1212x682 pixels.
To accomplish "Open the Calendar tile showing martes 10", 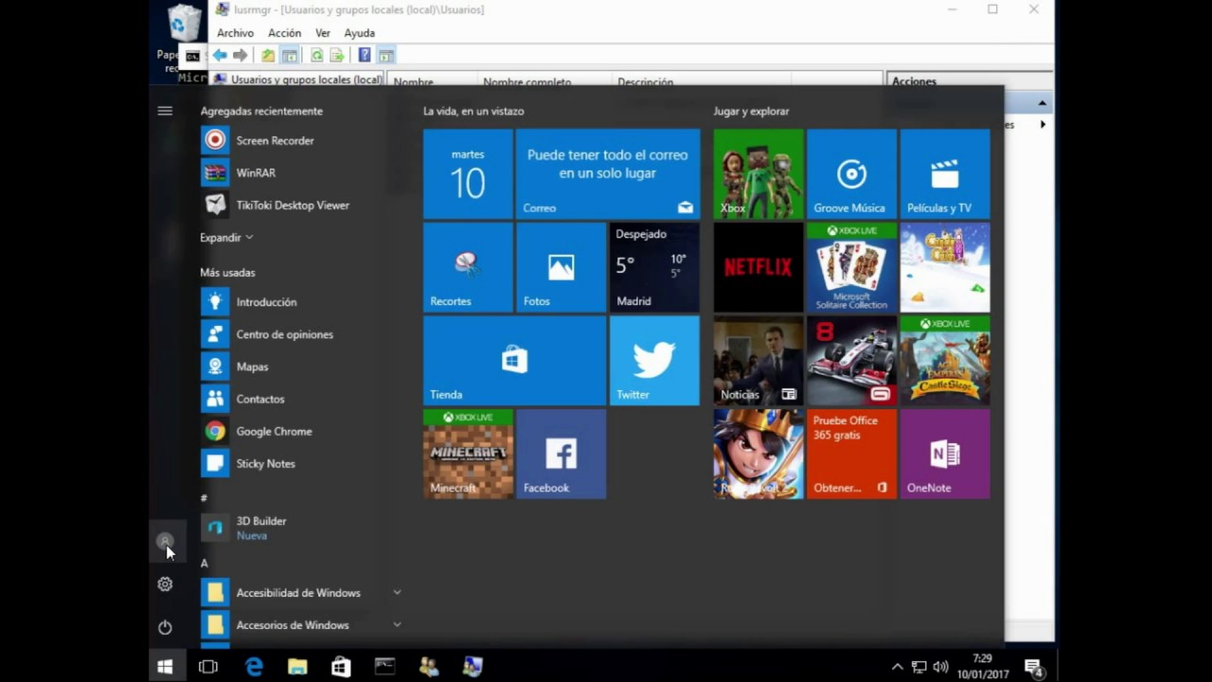I will pos(468,174).
